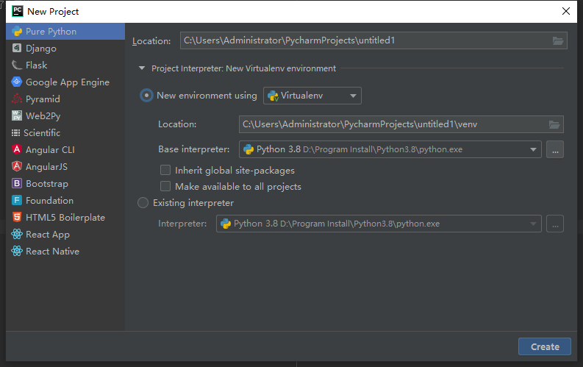Image resolution: width=583 pixels, height=367 pixels.
Task: Click the 'New environment using' label text
Action: click(207, 96)
